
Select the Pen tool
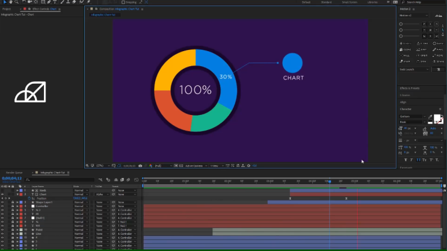[x=49, y=2]
